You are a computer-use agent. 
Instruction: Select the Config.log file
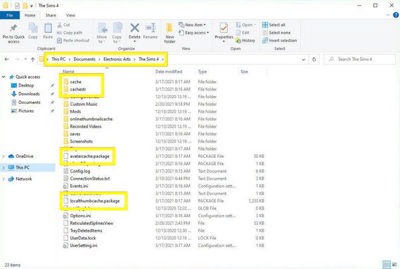click(80, 171)
